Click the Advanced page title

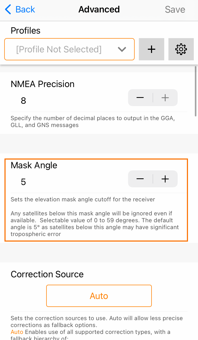click(x=99, y=10)
